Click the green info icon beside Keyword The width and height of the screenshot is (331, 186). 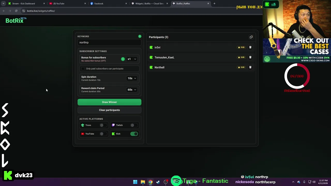pyautogui.click(x=140, y=36)
